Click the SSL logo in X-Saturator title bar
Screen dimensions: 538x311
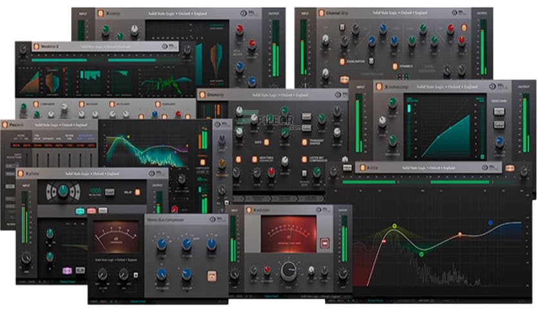[322, 209]
